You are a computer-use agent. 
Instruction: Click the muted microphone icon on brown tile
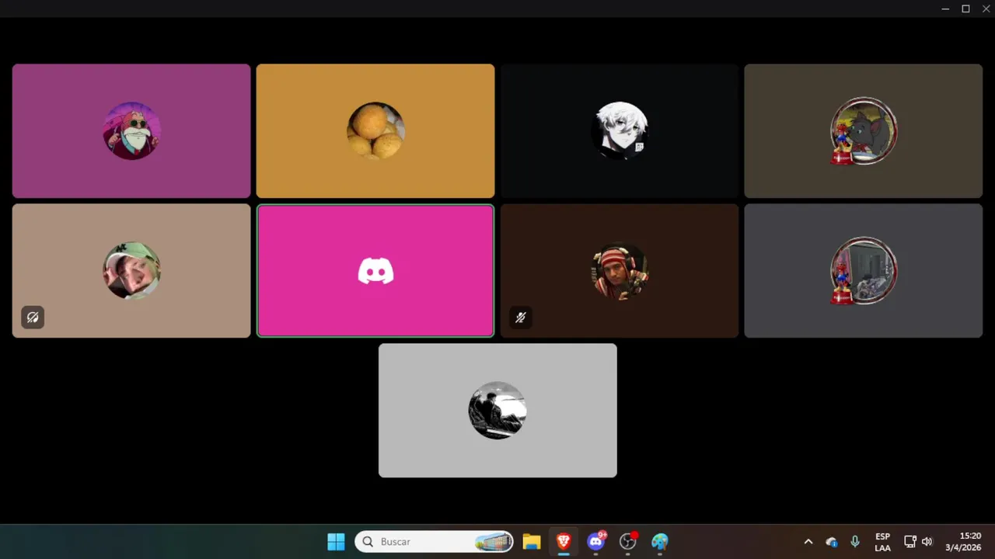point(521,317)
